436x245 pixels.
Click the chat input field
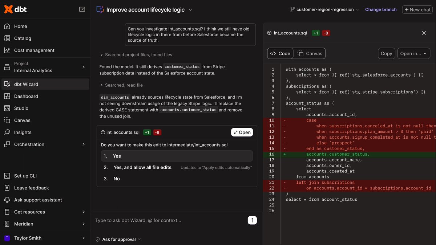[x=170, y=220]
